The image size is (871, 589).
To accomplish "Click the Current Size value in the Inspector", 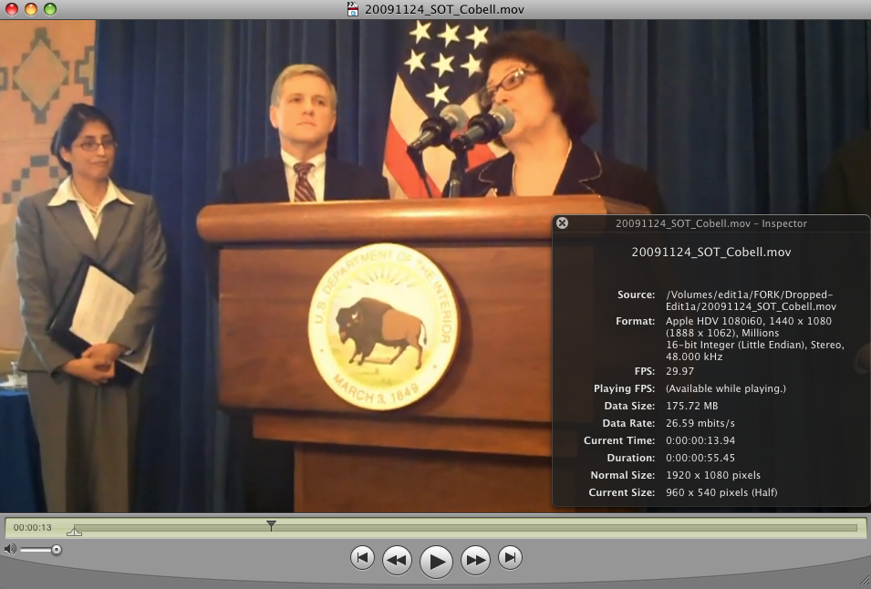I will (721, 492).
